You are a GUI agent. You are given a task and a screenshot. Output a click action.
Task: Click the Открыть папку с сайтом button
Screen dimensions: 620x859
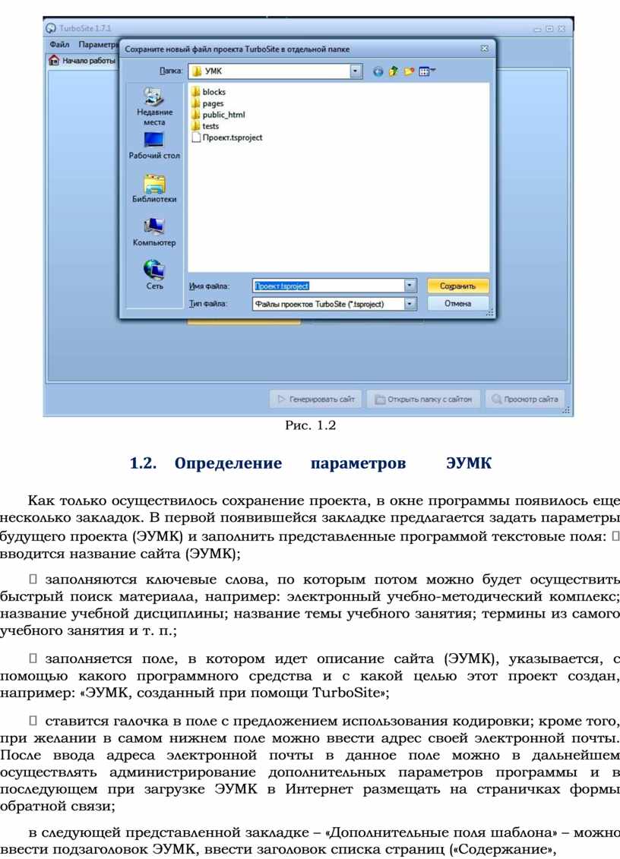click(423, 399)
